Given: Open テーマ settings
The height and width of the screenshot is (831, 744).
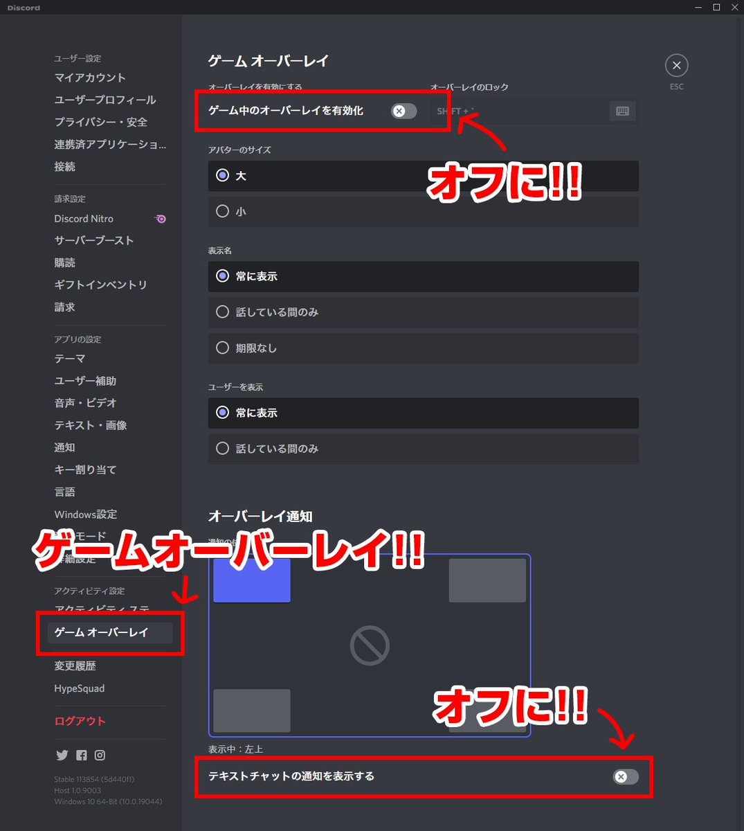Looking at the screenshot, I should click(x=70, y=359).
